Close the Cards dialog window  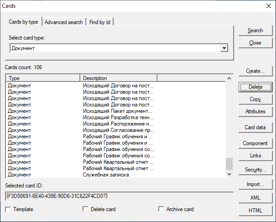pos(269,5)
